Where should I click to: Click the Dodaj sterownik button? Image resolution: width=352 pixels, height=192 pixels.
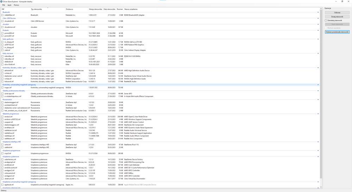tap(337, 17)
